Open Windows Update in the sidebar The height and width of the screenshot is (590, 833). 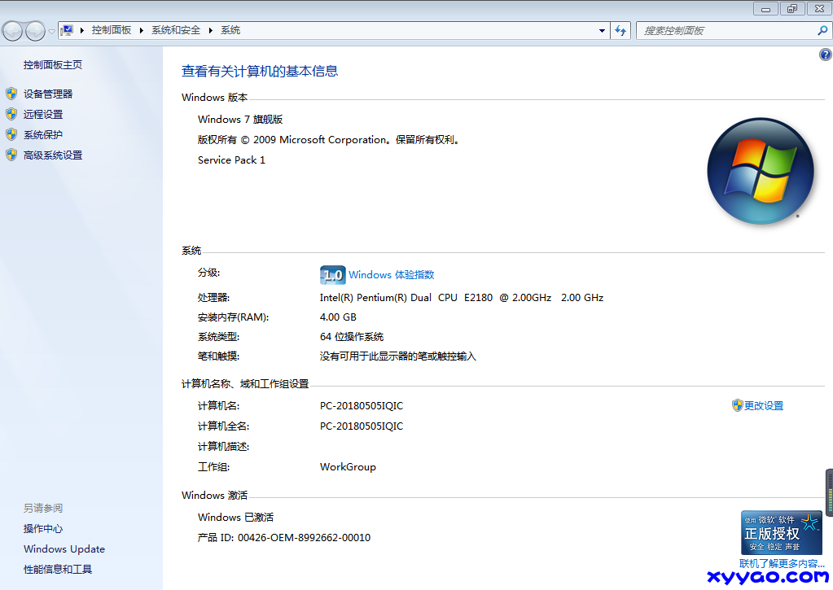pos(64,549)
